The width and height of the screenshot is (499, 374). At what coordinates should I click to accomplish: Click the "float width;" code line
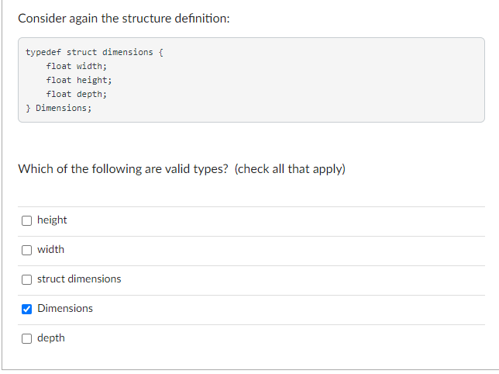coord(77,66)
